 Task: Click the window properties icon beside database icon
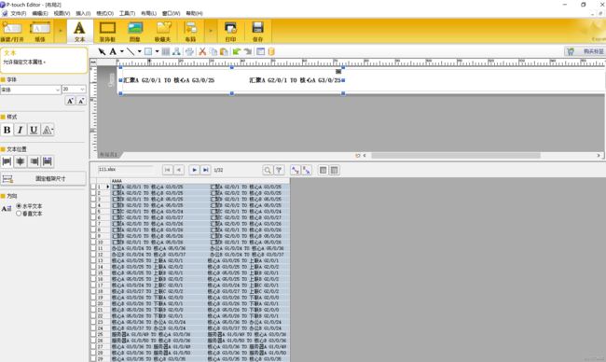click(x=260, y=51)
